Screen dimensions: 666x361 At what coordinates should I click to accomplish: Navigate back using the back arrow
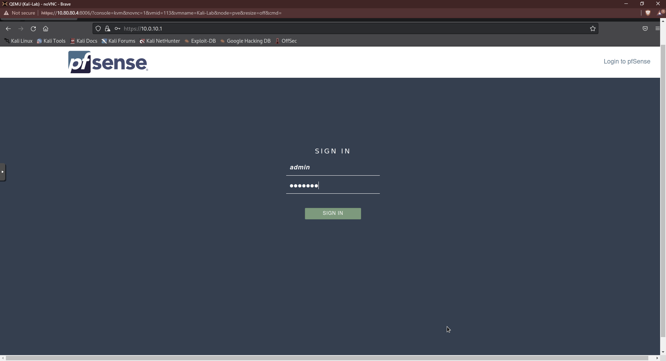tap(8, 29)
